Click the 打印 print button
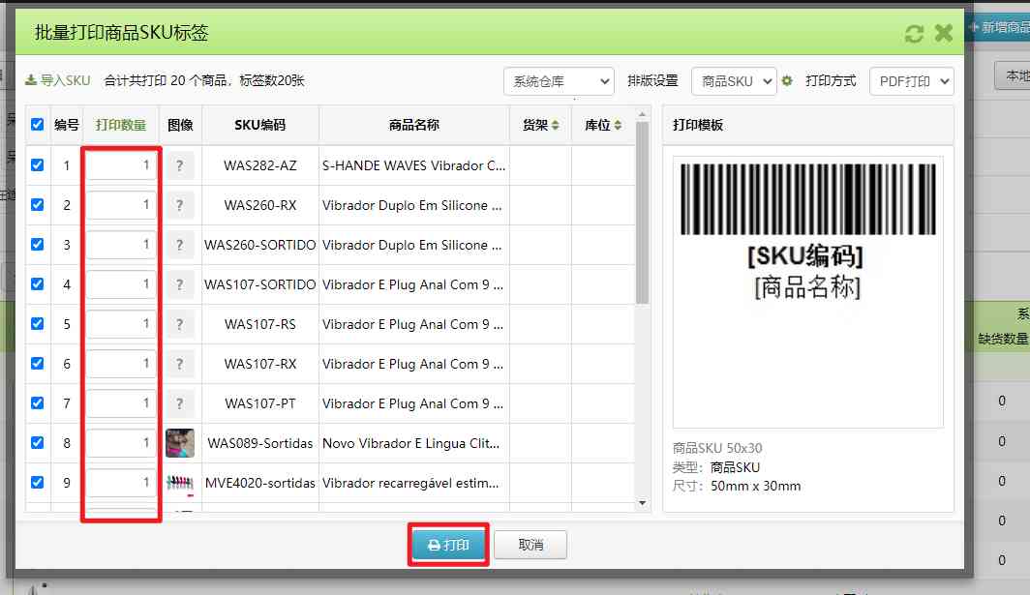Screen dimensions: 1030x595 (x=448, y=545)
